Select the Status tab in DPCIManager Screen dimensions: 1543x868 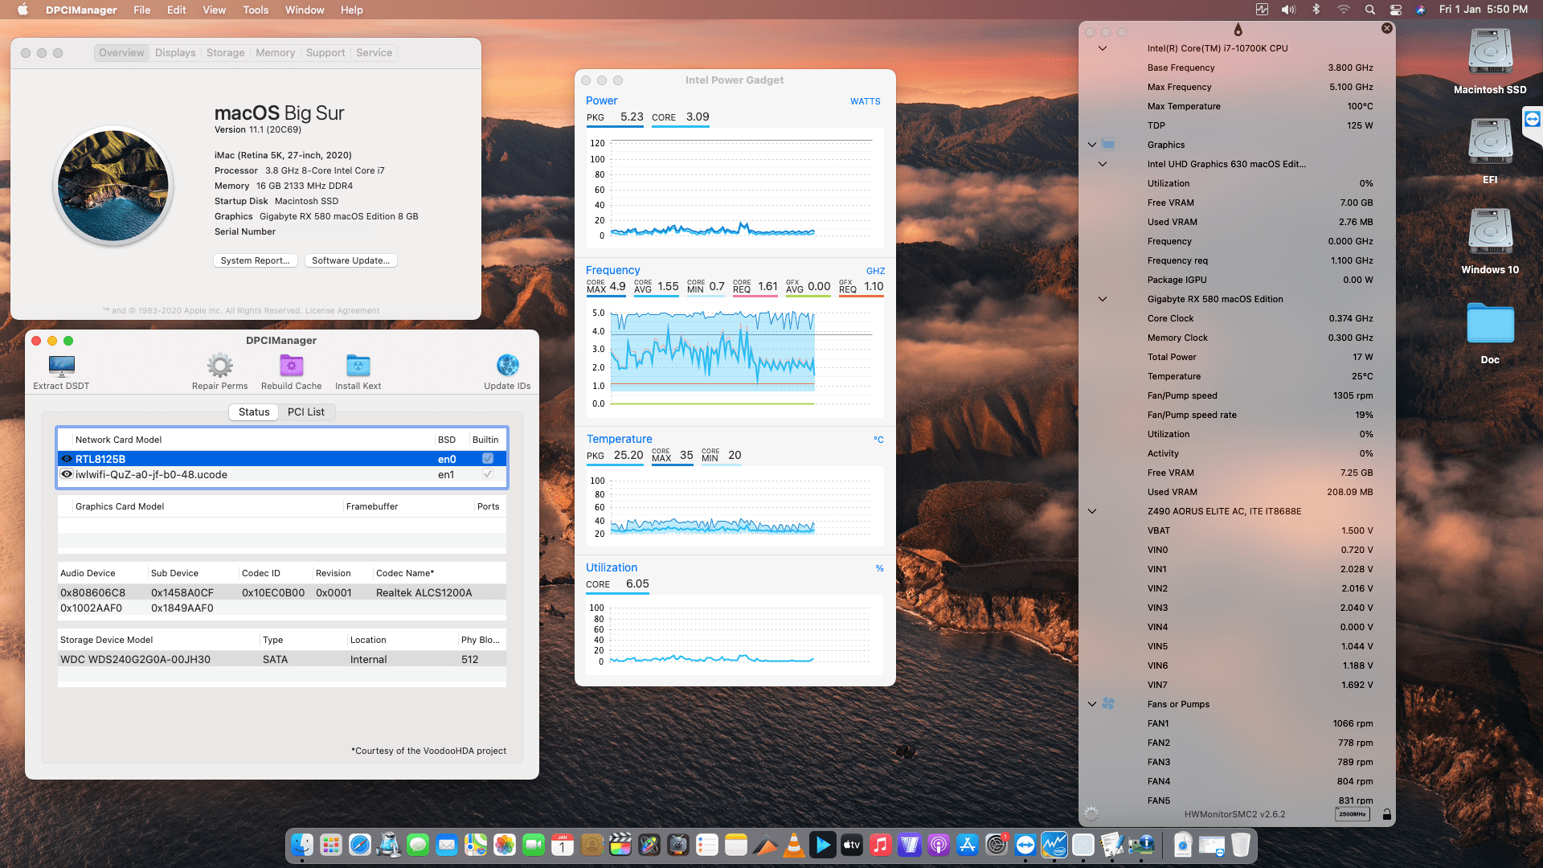coord(254,411)
